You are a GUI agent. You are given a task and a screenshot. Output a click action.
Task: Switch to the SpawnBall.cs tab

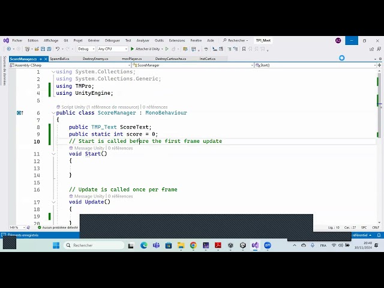(59, 59)
